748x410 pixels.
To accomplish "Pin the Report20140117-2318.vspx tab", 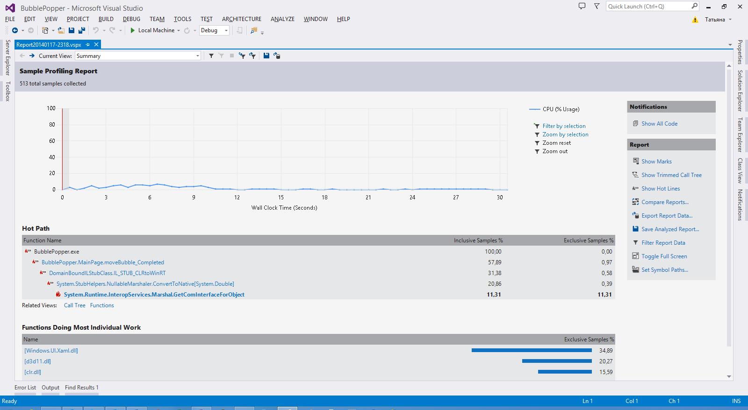I will (x=87, y=45).
